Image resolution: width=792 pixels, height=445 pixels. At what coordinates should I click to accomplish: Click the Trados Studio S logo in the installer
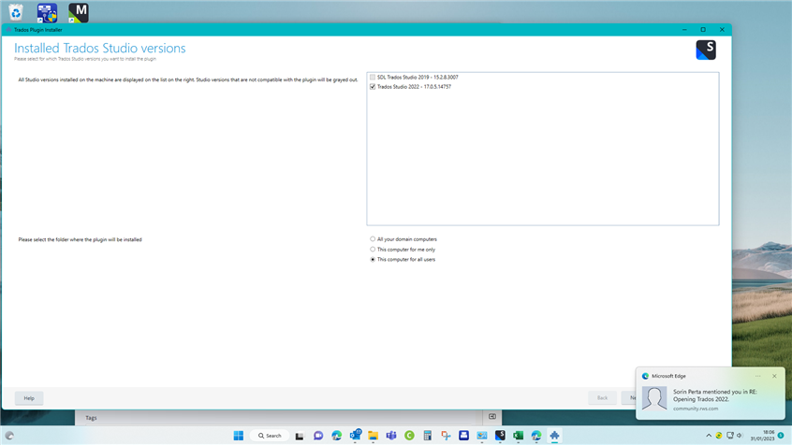[x=706, y=50]
